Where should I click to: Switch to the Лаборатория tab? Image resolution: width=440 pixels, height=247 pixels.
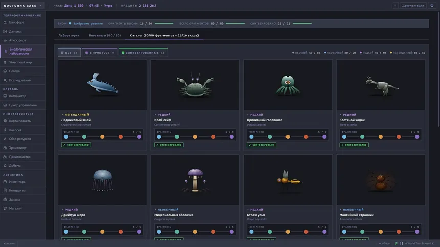(69, 36)
